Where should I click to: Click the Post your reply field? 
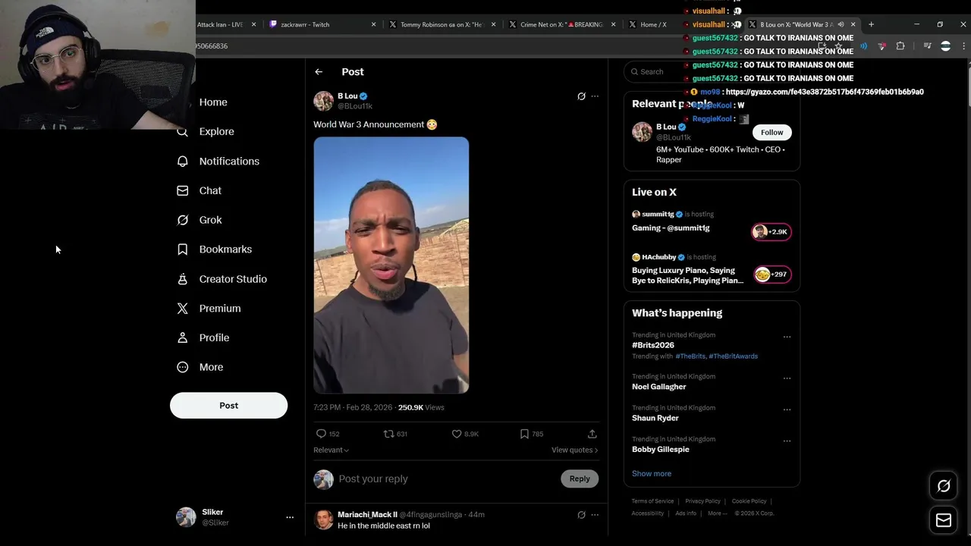pyautogui.click(x=446, y=479)
